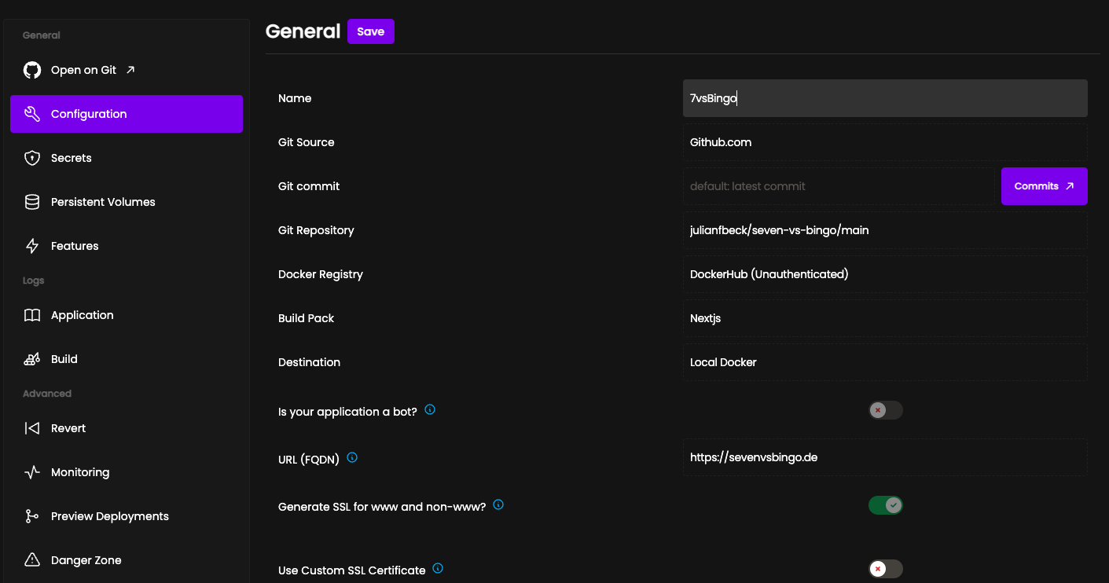Image resolution: width=1109 pixels, height=583 pixels.
Task: Open the Commits list
Action: click(1044, 186)
